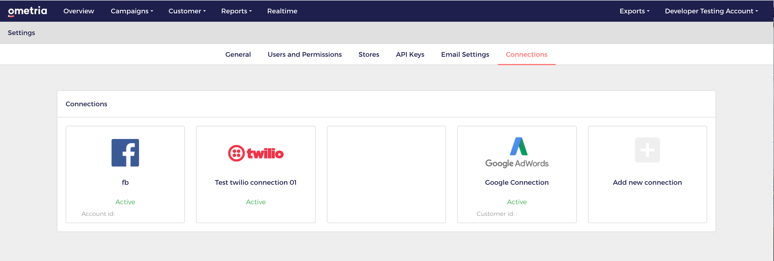The width and height of the screenshot is (774, 261).
Task: Open the Exports dropdown
Action: pos(634,11)
